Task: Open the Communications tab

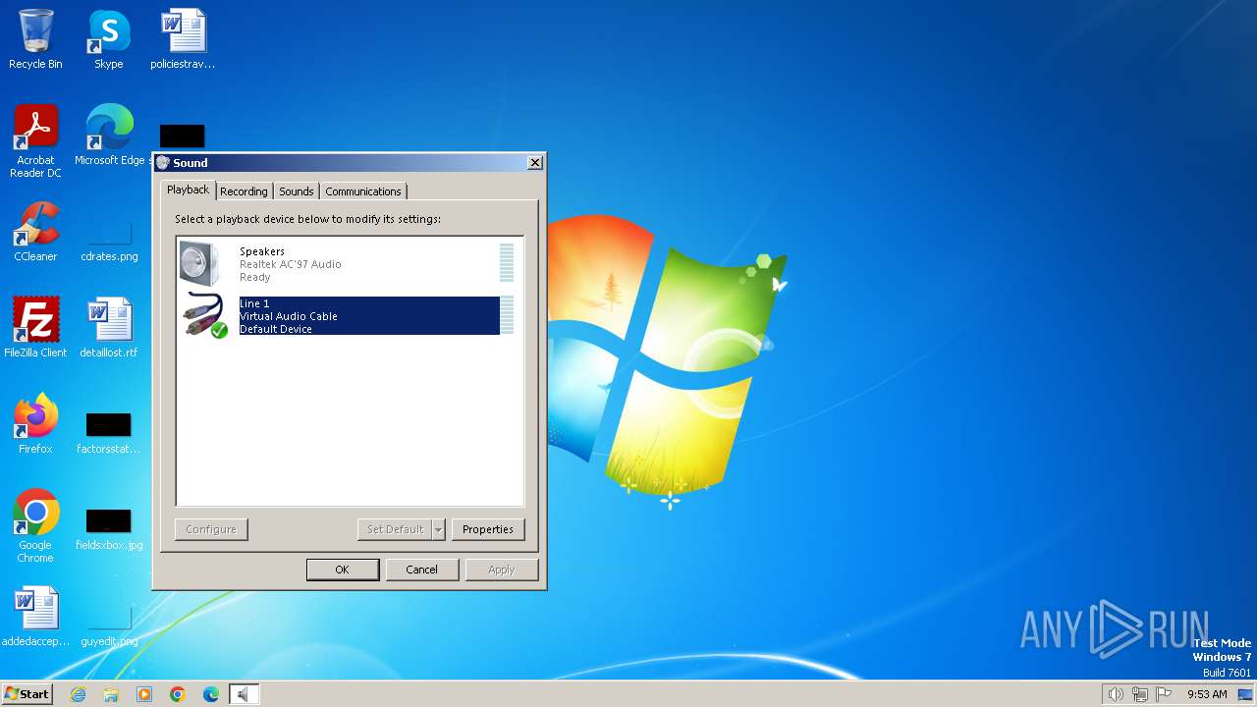Action: coord(363,191)
